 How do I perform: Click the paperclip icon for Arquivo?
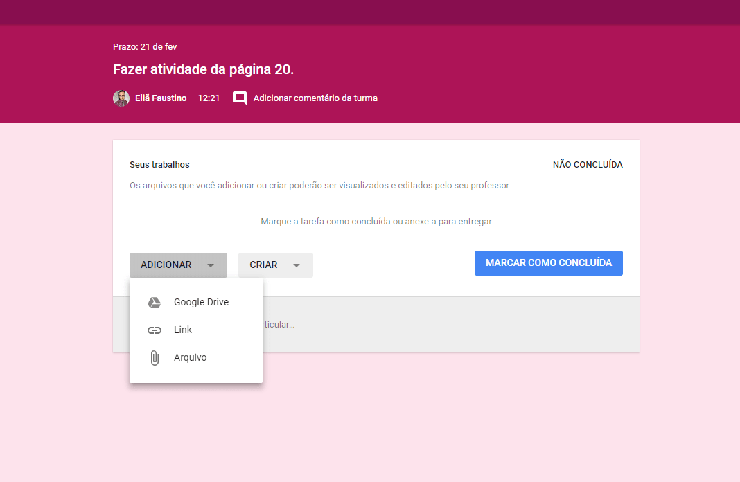tap(155, 358)
